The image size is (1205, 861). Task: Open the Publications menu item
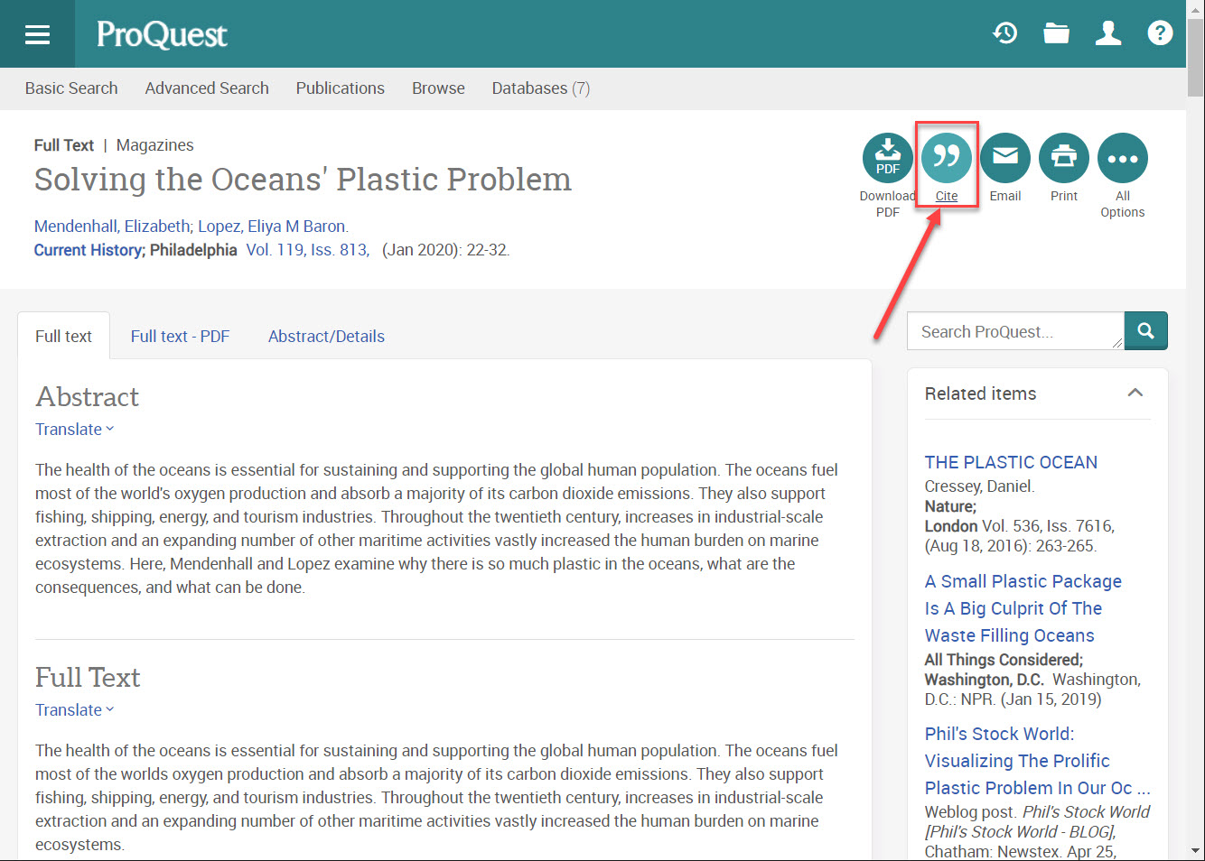(340, 88)
